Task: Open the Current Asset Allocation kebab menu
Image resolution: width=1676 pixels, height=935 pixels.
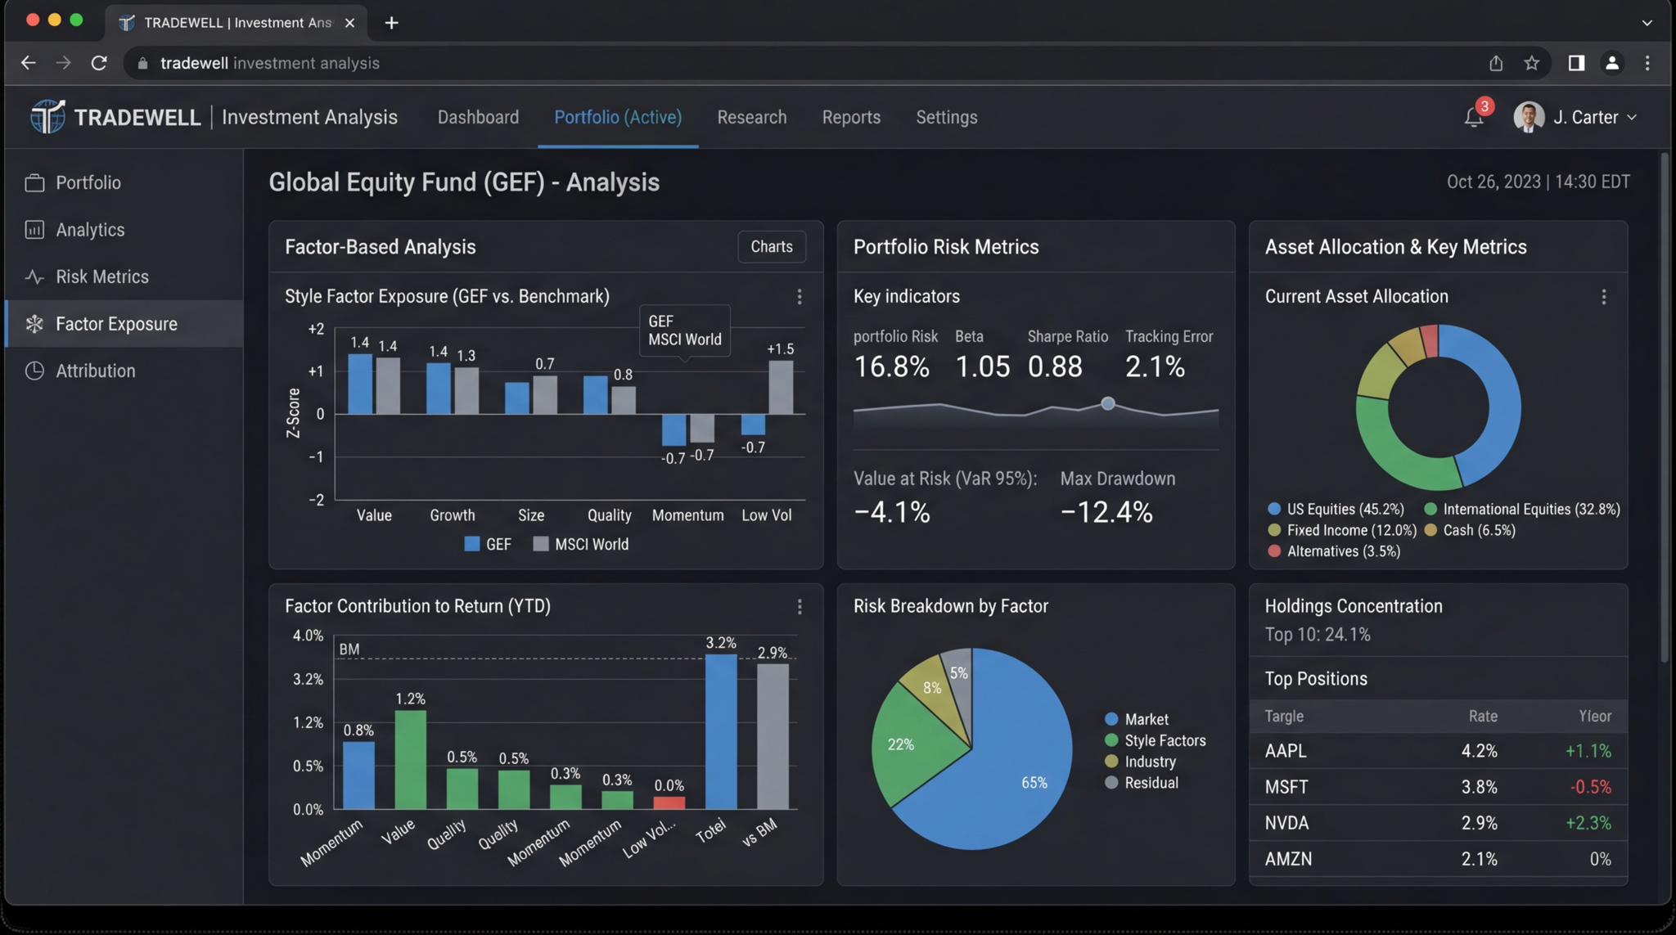Action: click(x=1604, y=297)
